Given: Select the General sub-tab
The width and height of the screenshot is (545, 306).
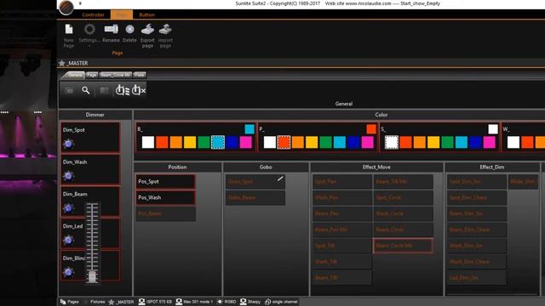Looking at the screenshot, I should click(x=75, y=75).
